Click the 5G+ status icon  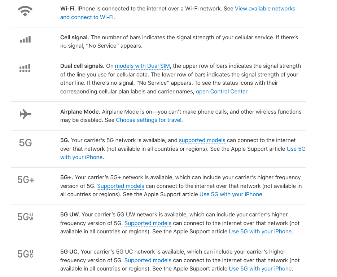coord(26,180)
